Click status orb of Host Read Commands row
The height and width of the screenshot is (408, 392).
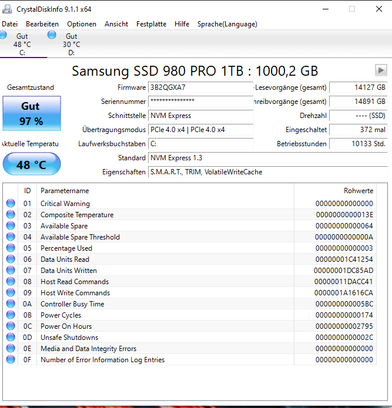pos(11,282)
